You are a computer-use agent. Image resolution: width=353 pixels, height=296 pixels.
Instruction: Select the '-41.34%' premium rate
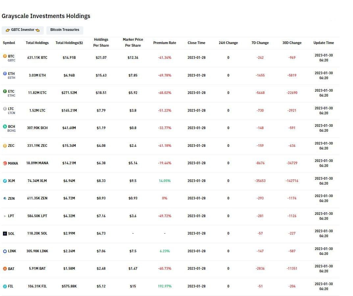point(164,57)
